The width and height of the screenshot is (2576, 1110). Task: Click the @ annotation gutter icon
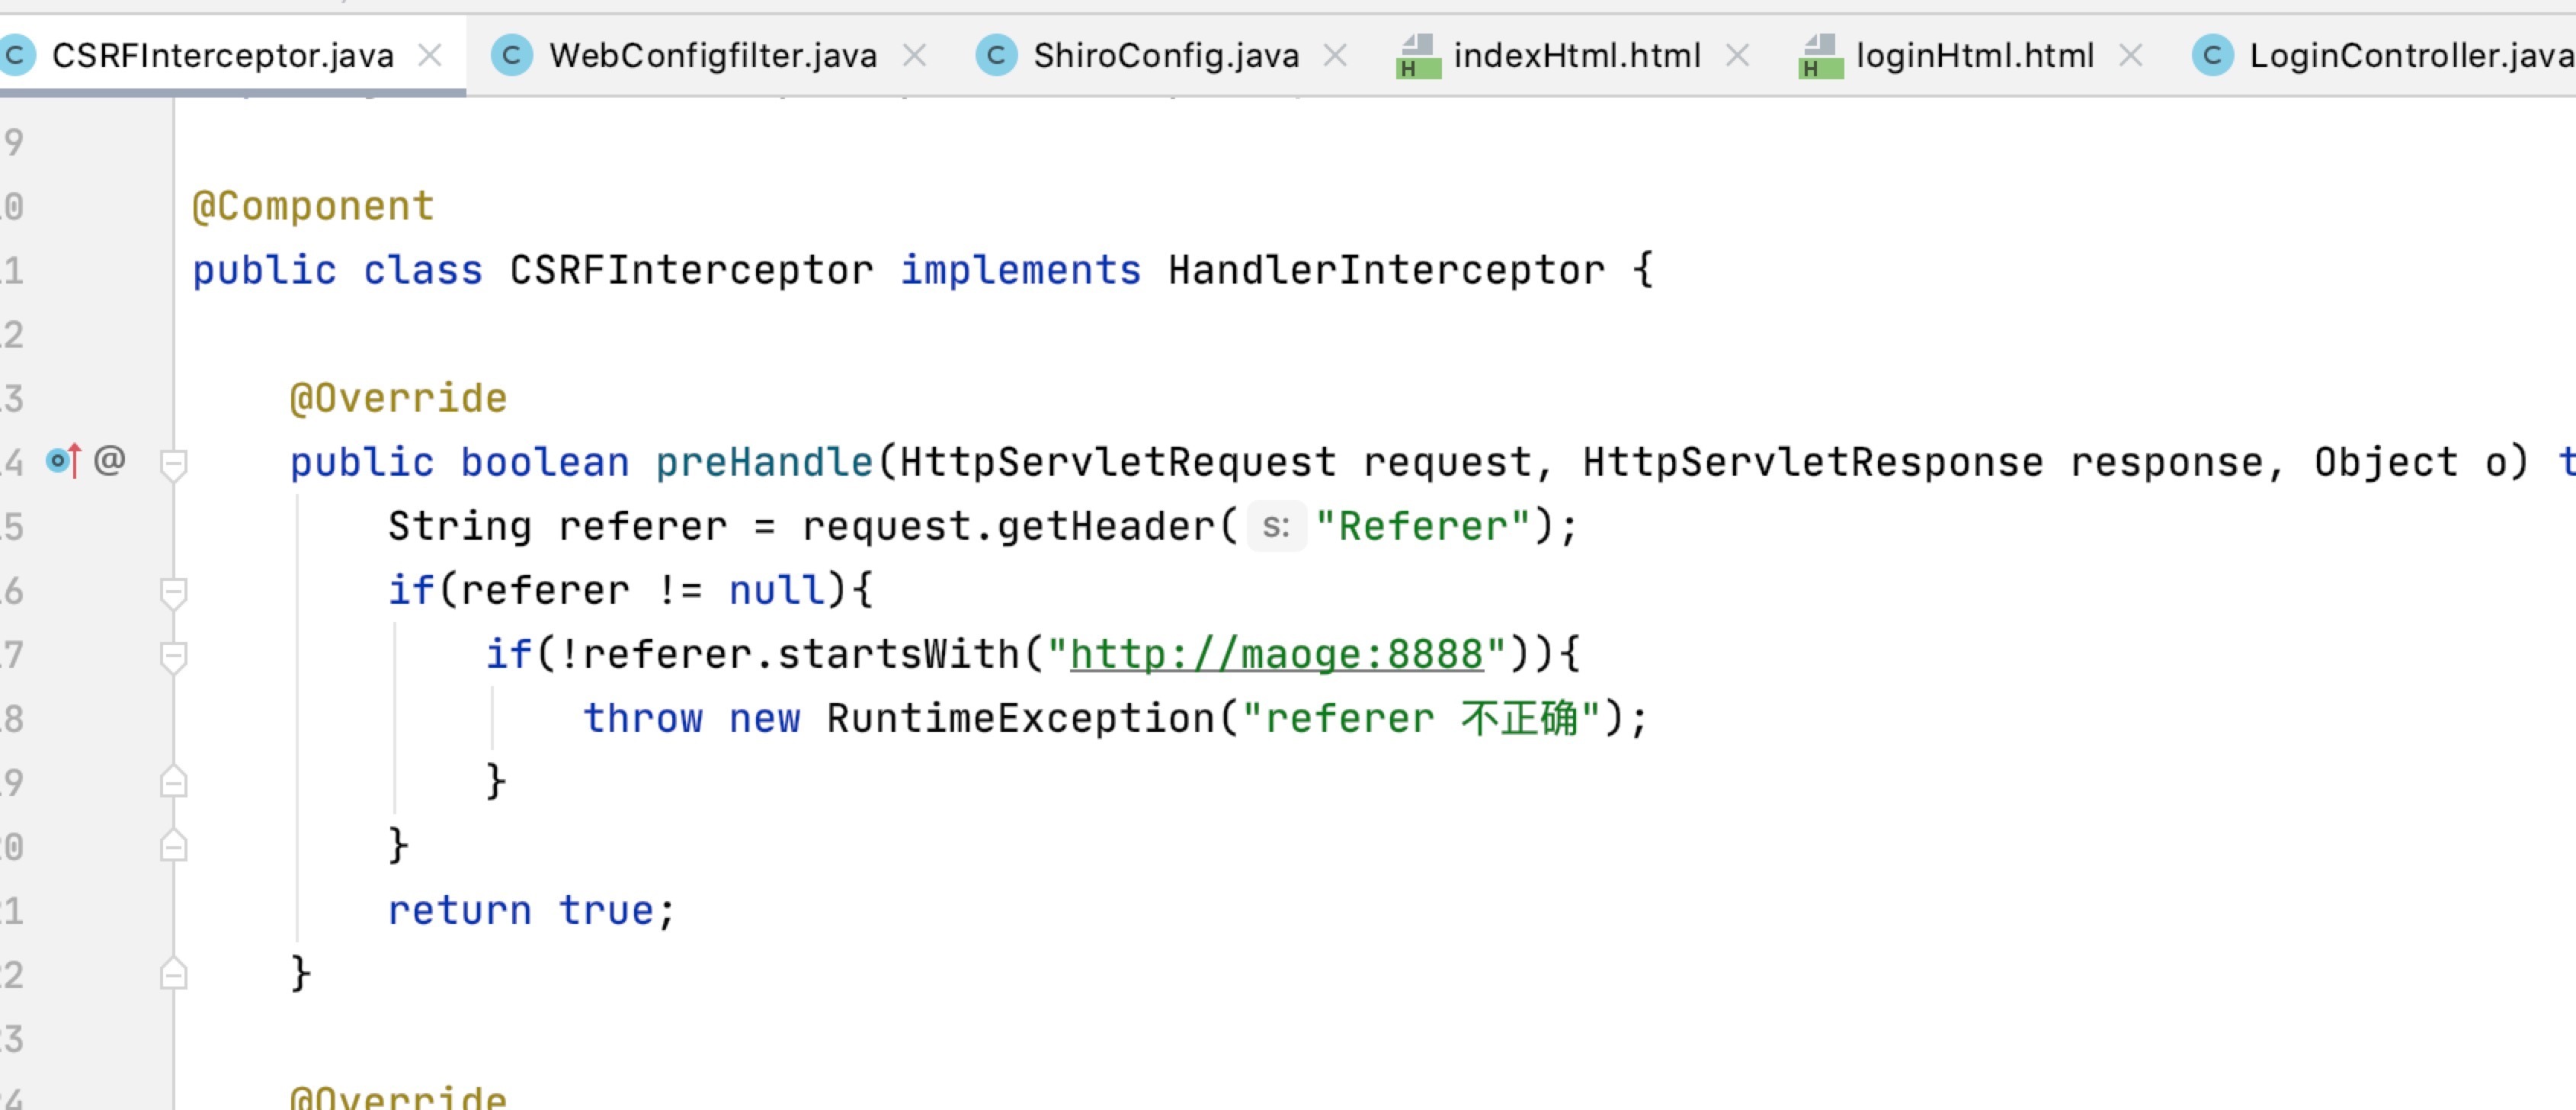109,461
